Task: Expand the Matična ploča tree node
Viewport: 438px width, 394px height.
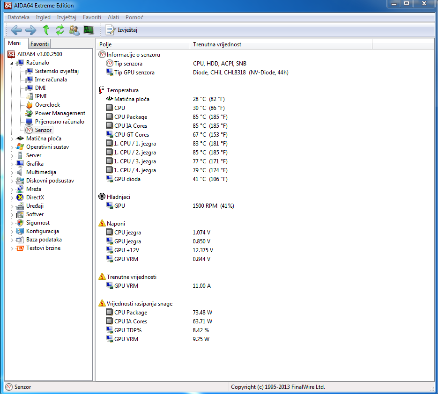Action: tap(12, 139)
